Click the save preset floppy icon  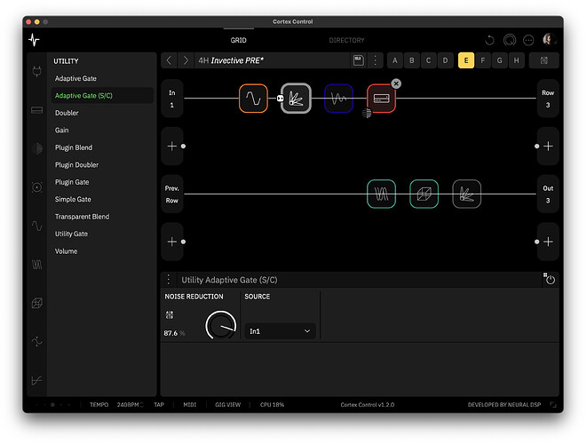pos(358,60)
